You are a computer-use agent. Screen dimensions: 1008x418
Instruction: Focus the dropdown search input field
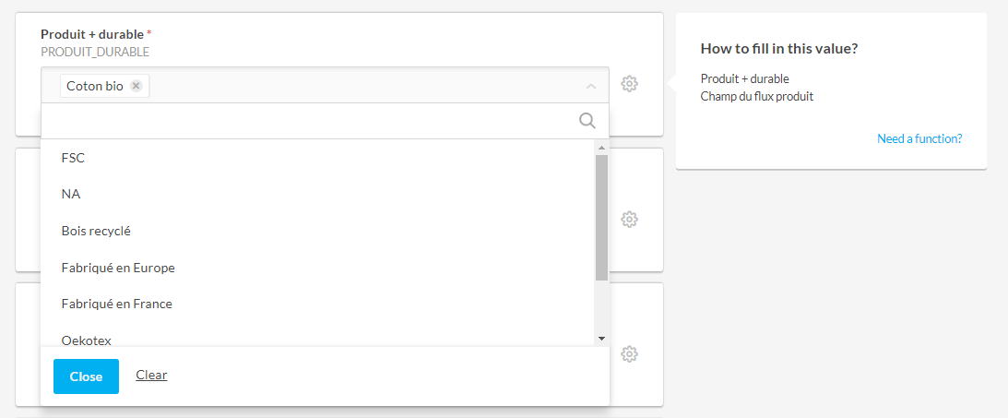[x=309, y=121]
